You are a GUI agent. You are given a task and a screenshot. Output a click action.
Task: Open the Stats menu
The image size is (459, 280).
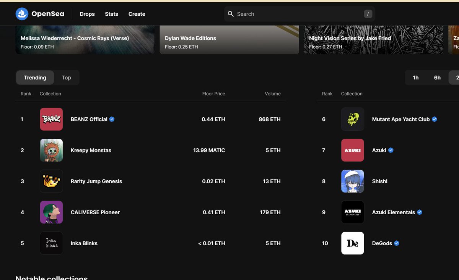pos(112,14)
